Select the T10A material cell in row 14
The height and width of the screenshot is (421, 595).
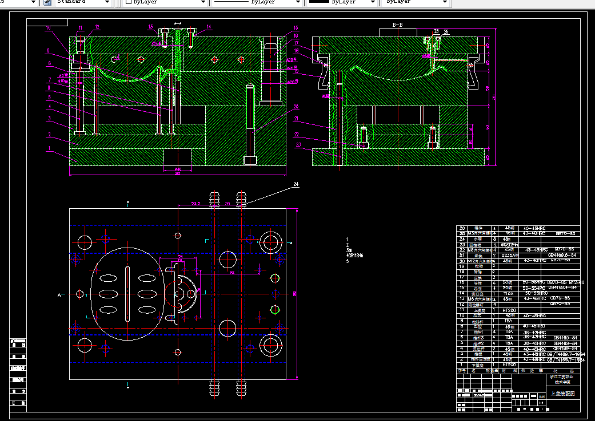[x=509, y=293]
